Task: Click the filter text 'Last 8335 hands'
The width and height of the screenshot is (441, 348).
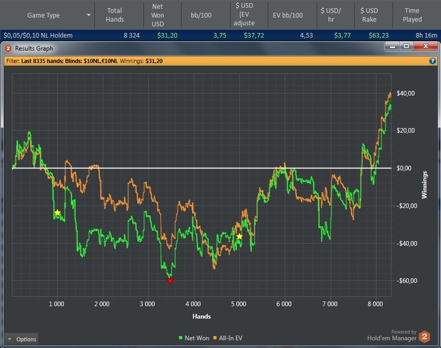Action: (x=42, y=61)
